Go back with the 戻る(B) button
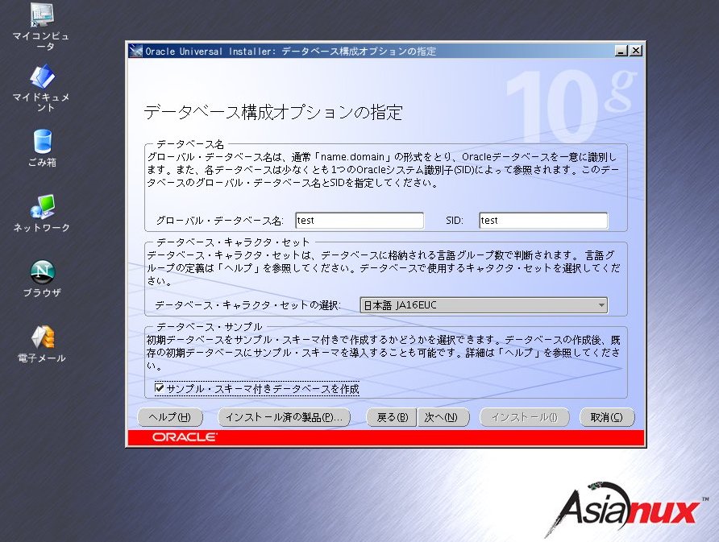Viewport: 719px width, 542px height. click(392, 417)
